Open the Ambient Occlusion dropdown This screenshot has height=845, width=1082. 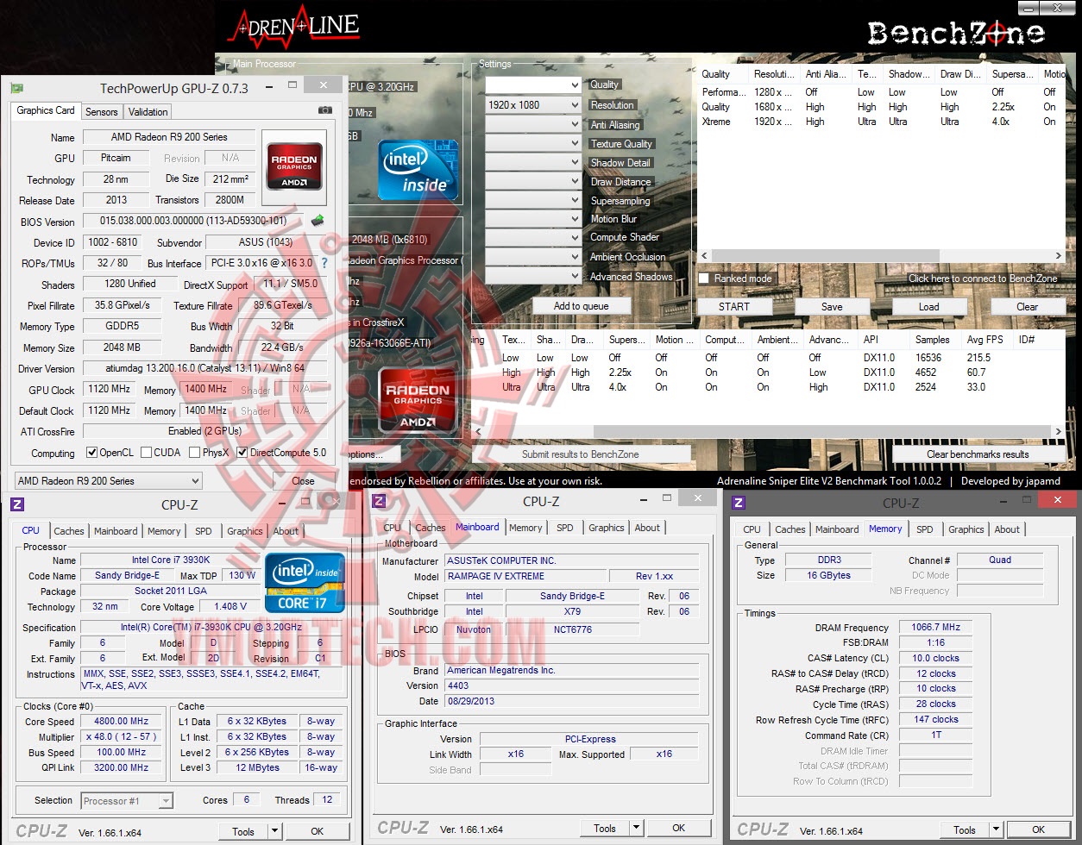pos(532,257)
